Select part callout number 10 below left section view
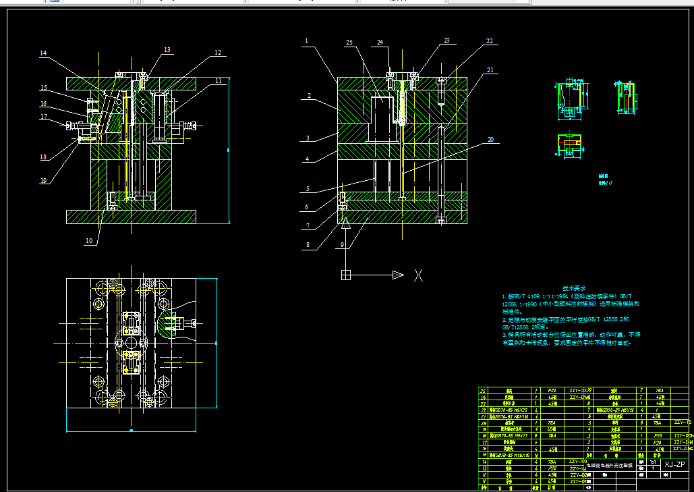This screenshot has width=694, height=492. (90, 240)
